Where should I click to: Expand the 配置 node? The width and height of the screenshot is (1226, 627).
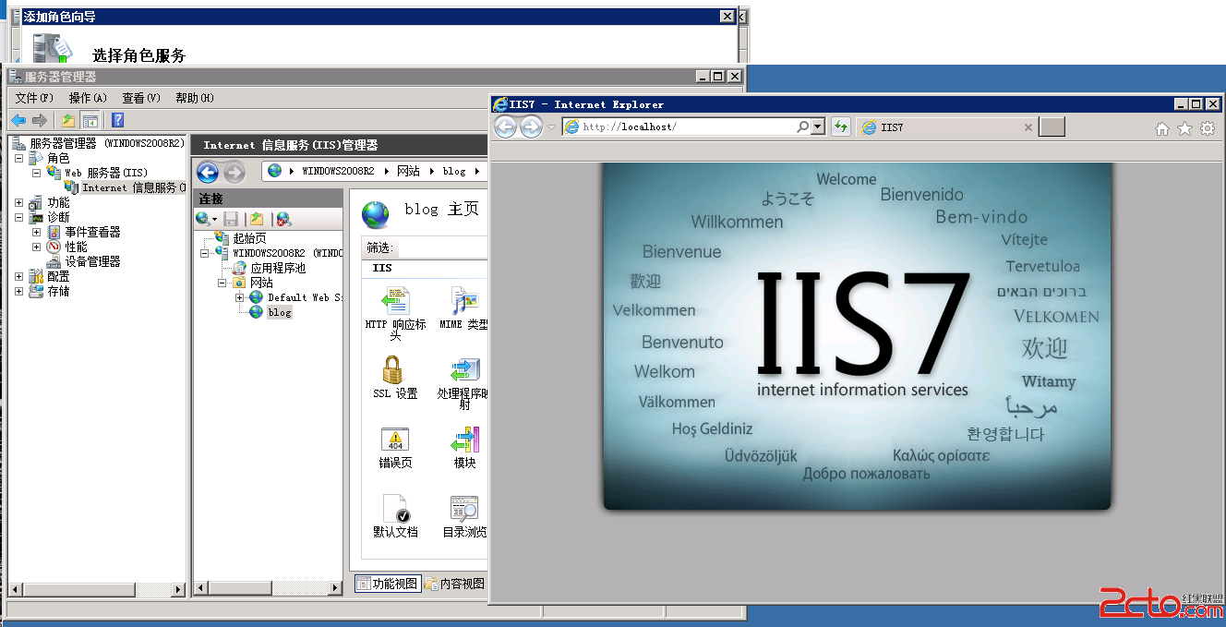(x=18, y=276)
